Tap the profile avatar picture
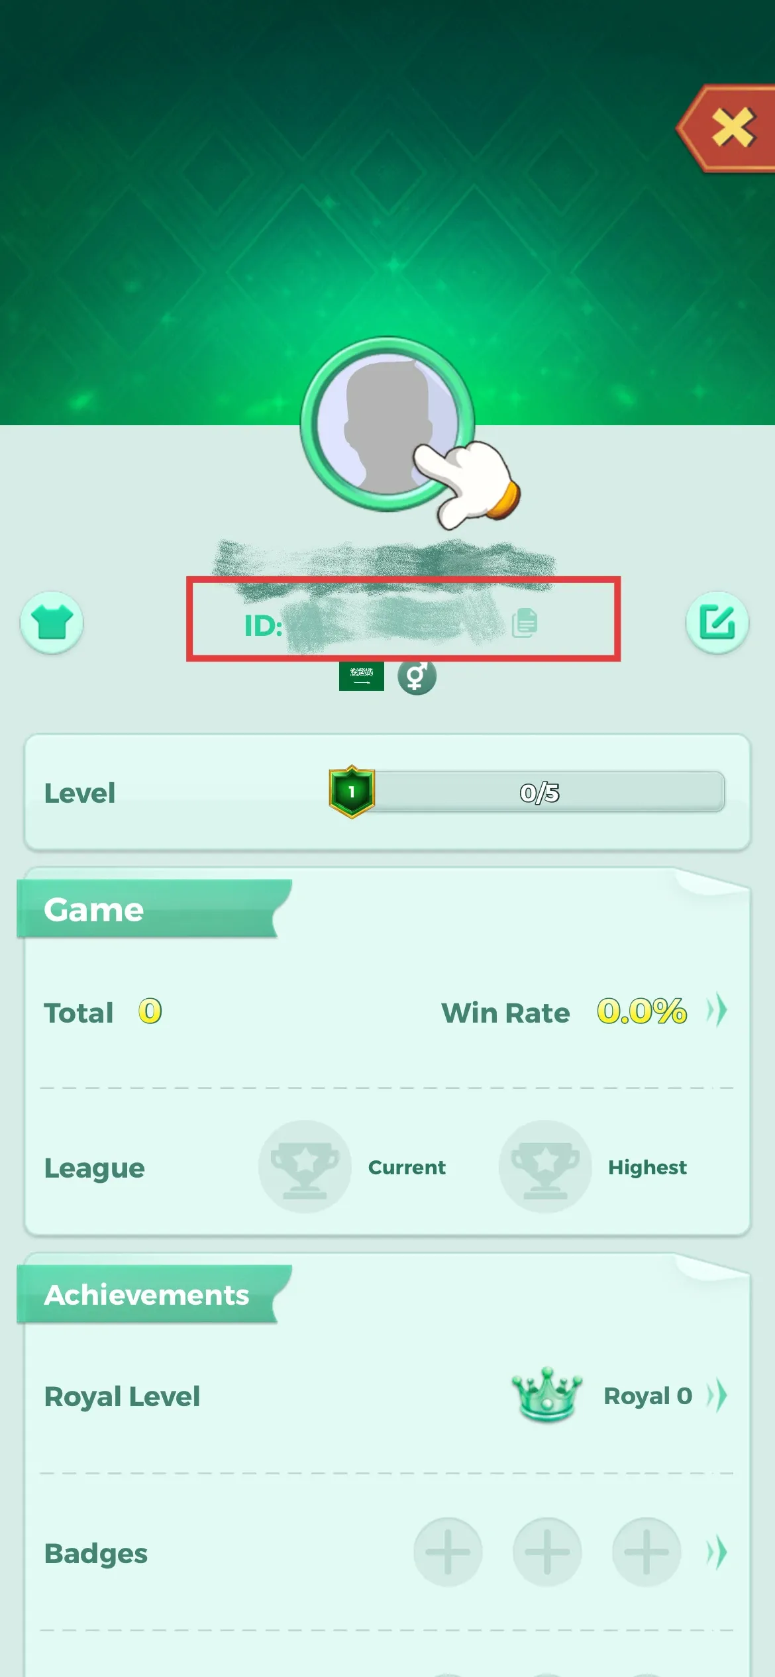 coord(387,424)
